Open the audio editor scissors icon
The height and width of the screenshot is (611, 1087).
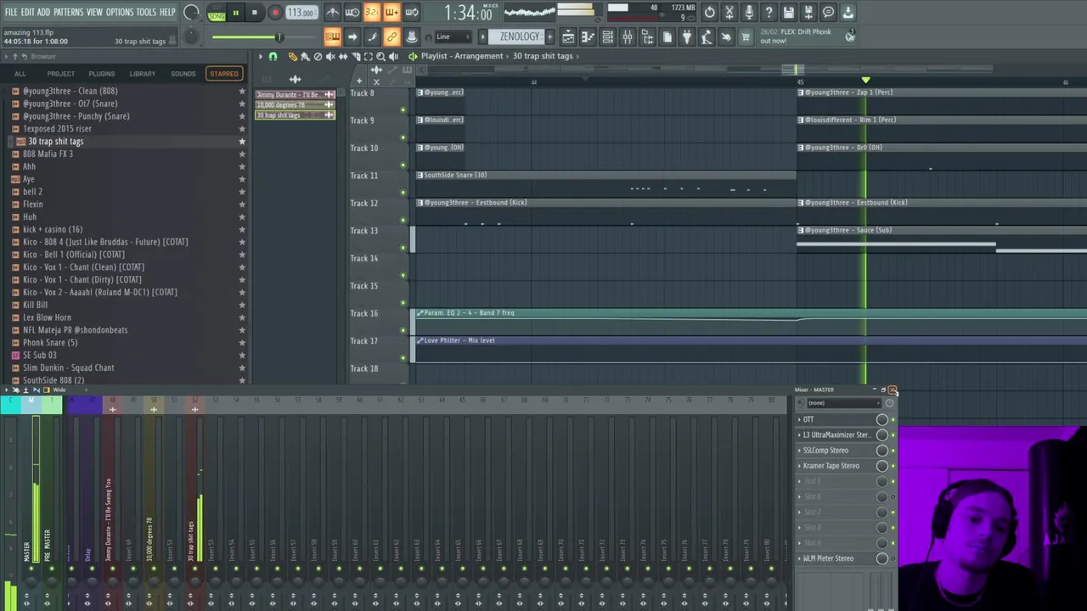(729, 13)
